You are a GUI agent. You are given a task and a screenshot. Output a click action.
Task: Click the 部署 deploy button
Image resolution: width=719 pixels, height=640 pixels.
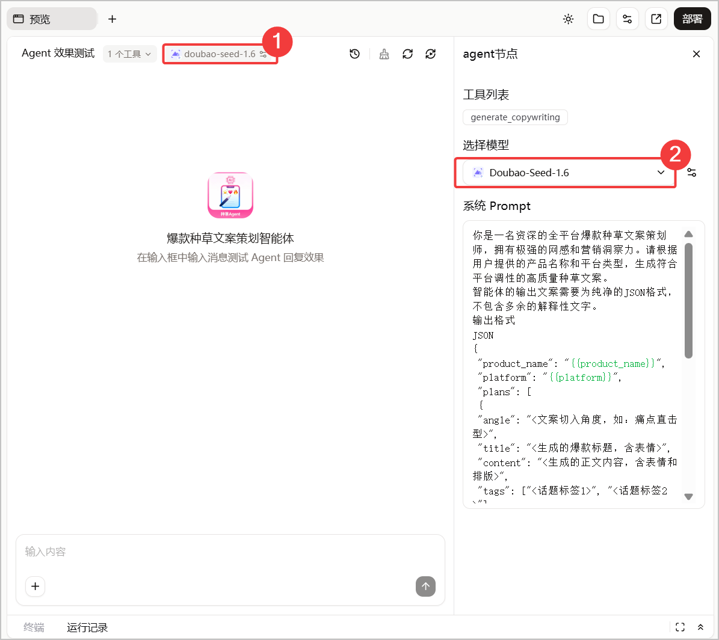[692, 19]
